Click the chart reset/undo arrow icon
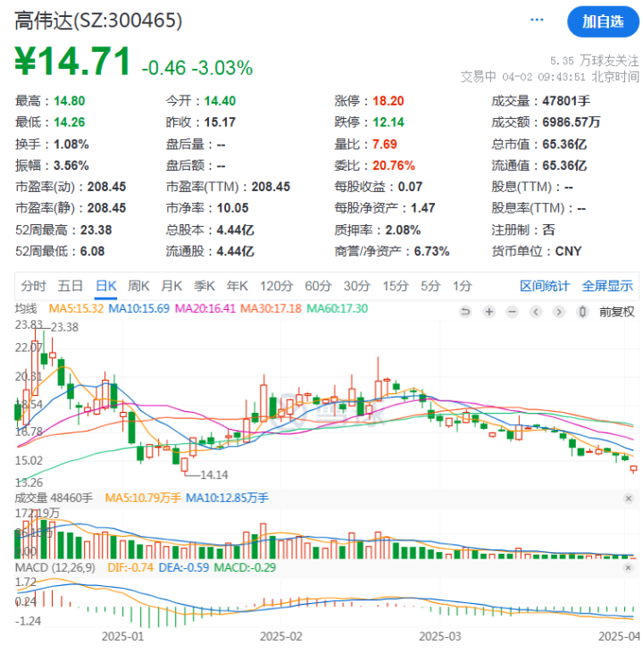Viewport: 643px width, 654px height. [x=465, y=312]
